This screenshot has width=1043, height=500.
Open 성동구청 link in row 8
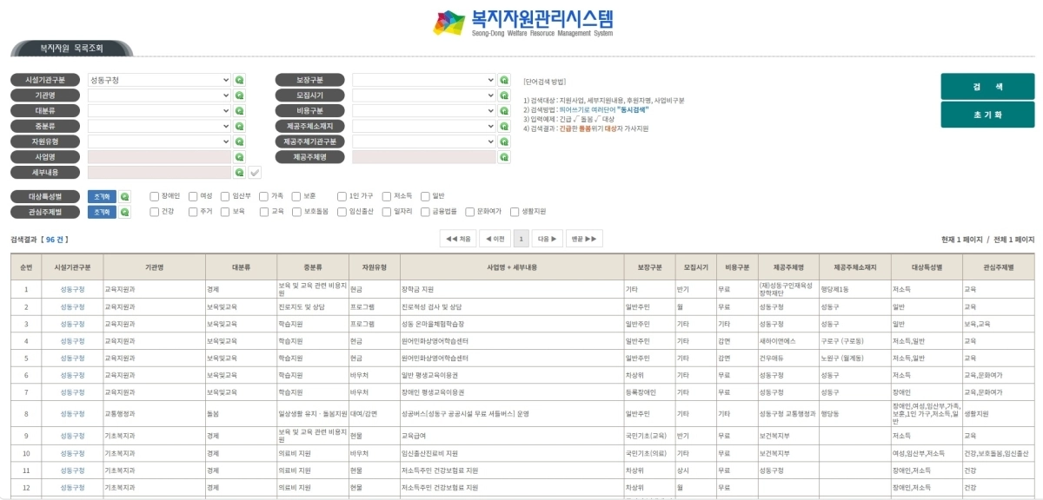pyautogui.click(x=73, y=414)
